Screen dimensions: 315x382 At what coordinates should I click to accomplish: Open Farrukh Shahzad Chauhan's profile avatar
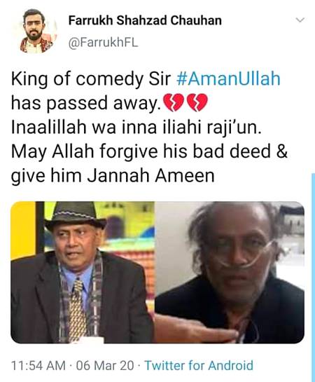click(36, 31)
